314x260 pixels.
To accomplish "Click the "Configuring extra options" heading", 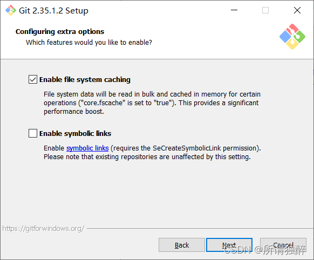I will click(60, 32).
